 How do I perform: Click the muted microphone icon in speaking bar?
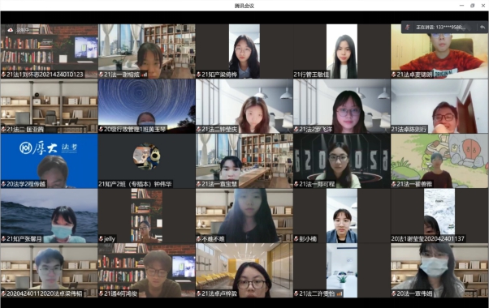point(407,27)
